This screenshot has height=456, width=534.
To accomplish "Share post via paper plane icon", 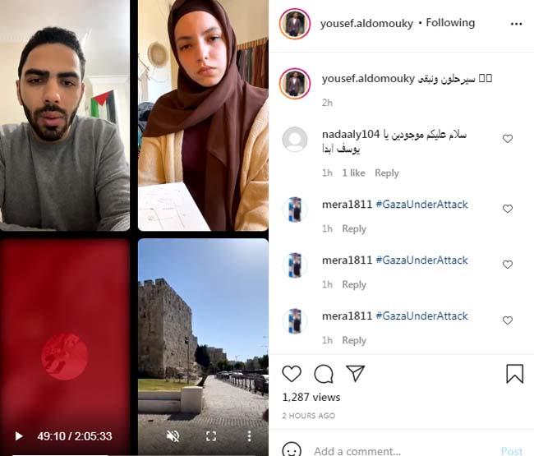I will pyautogui.click(x=355, y=373).
